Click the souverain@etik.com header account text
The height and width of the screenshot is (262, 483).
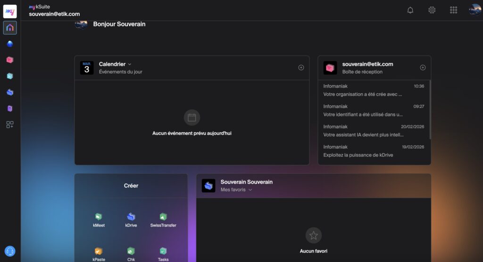click(x=54, y=14)
